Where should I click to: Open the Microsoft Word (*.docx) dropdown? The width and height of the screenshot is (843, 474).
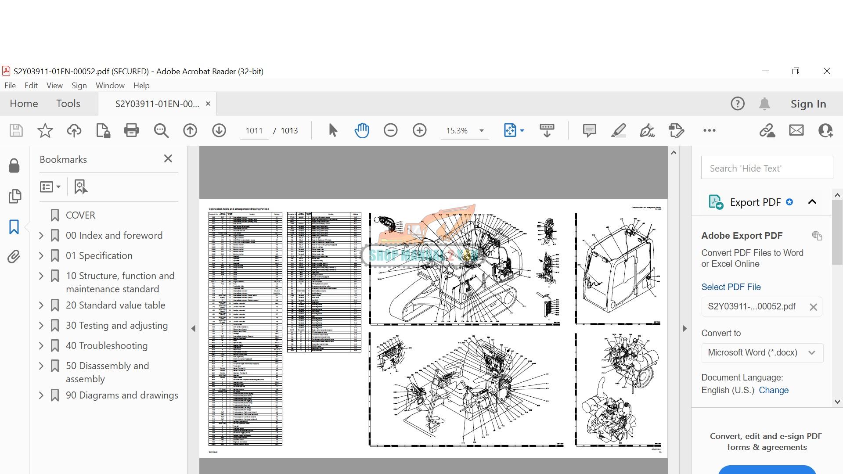pyautogui.click(x=762, y=353)
